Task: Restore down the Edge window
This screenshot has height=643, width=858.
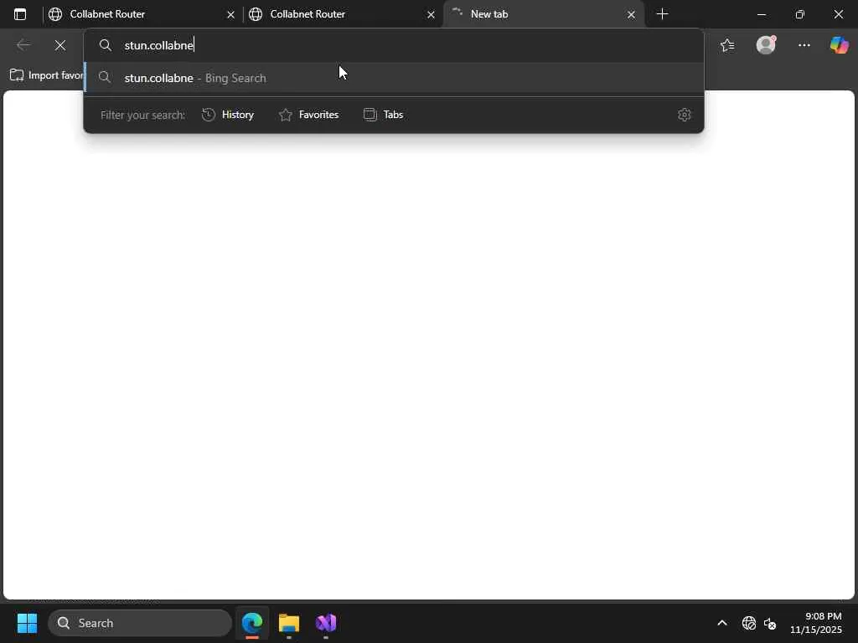Action: (800, 15)
